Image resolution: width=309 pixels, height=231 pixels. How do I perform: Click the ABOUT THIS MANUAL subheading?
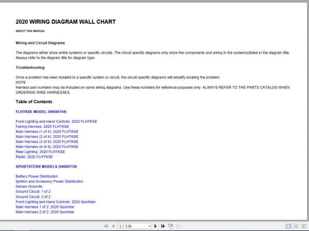coord(30,31)
